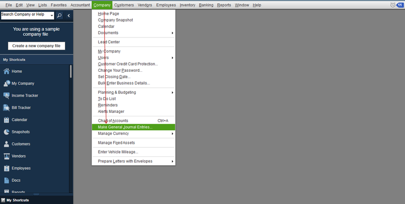Open Reminders menu item

point(133,105)
